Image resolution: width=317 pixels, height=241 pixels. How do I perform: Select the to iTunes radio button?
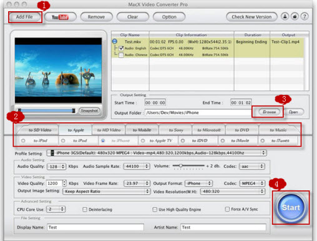click(x=263, y=140)
